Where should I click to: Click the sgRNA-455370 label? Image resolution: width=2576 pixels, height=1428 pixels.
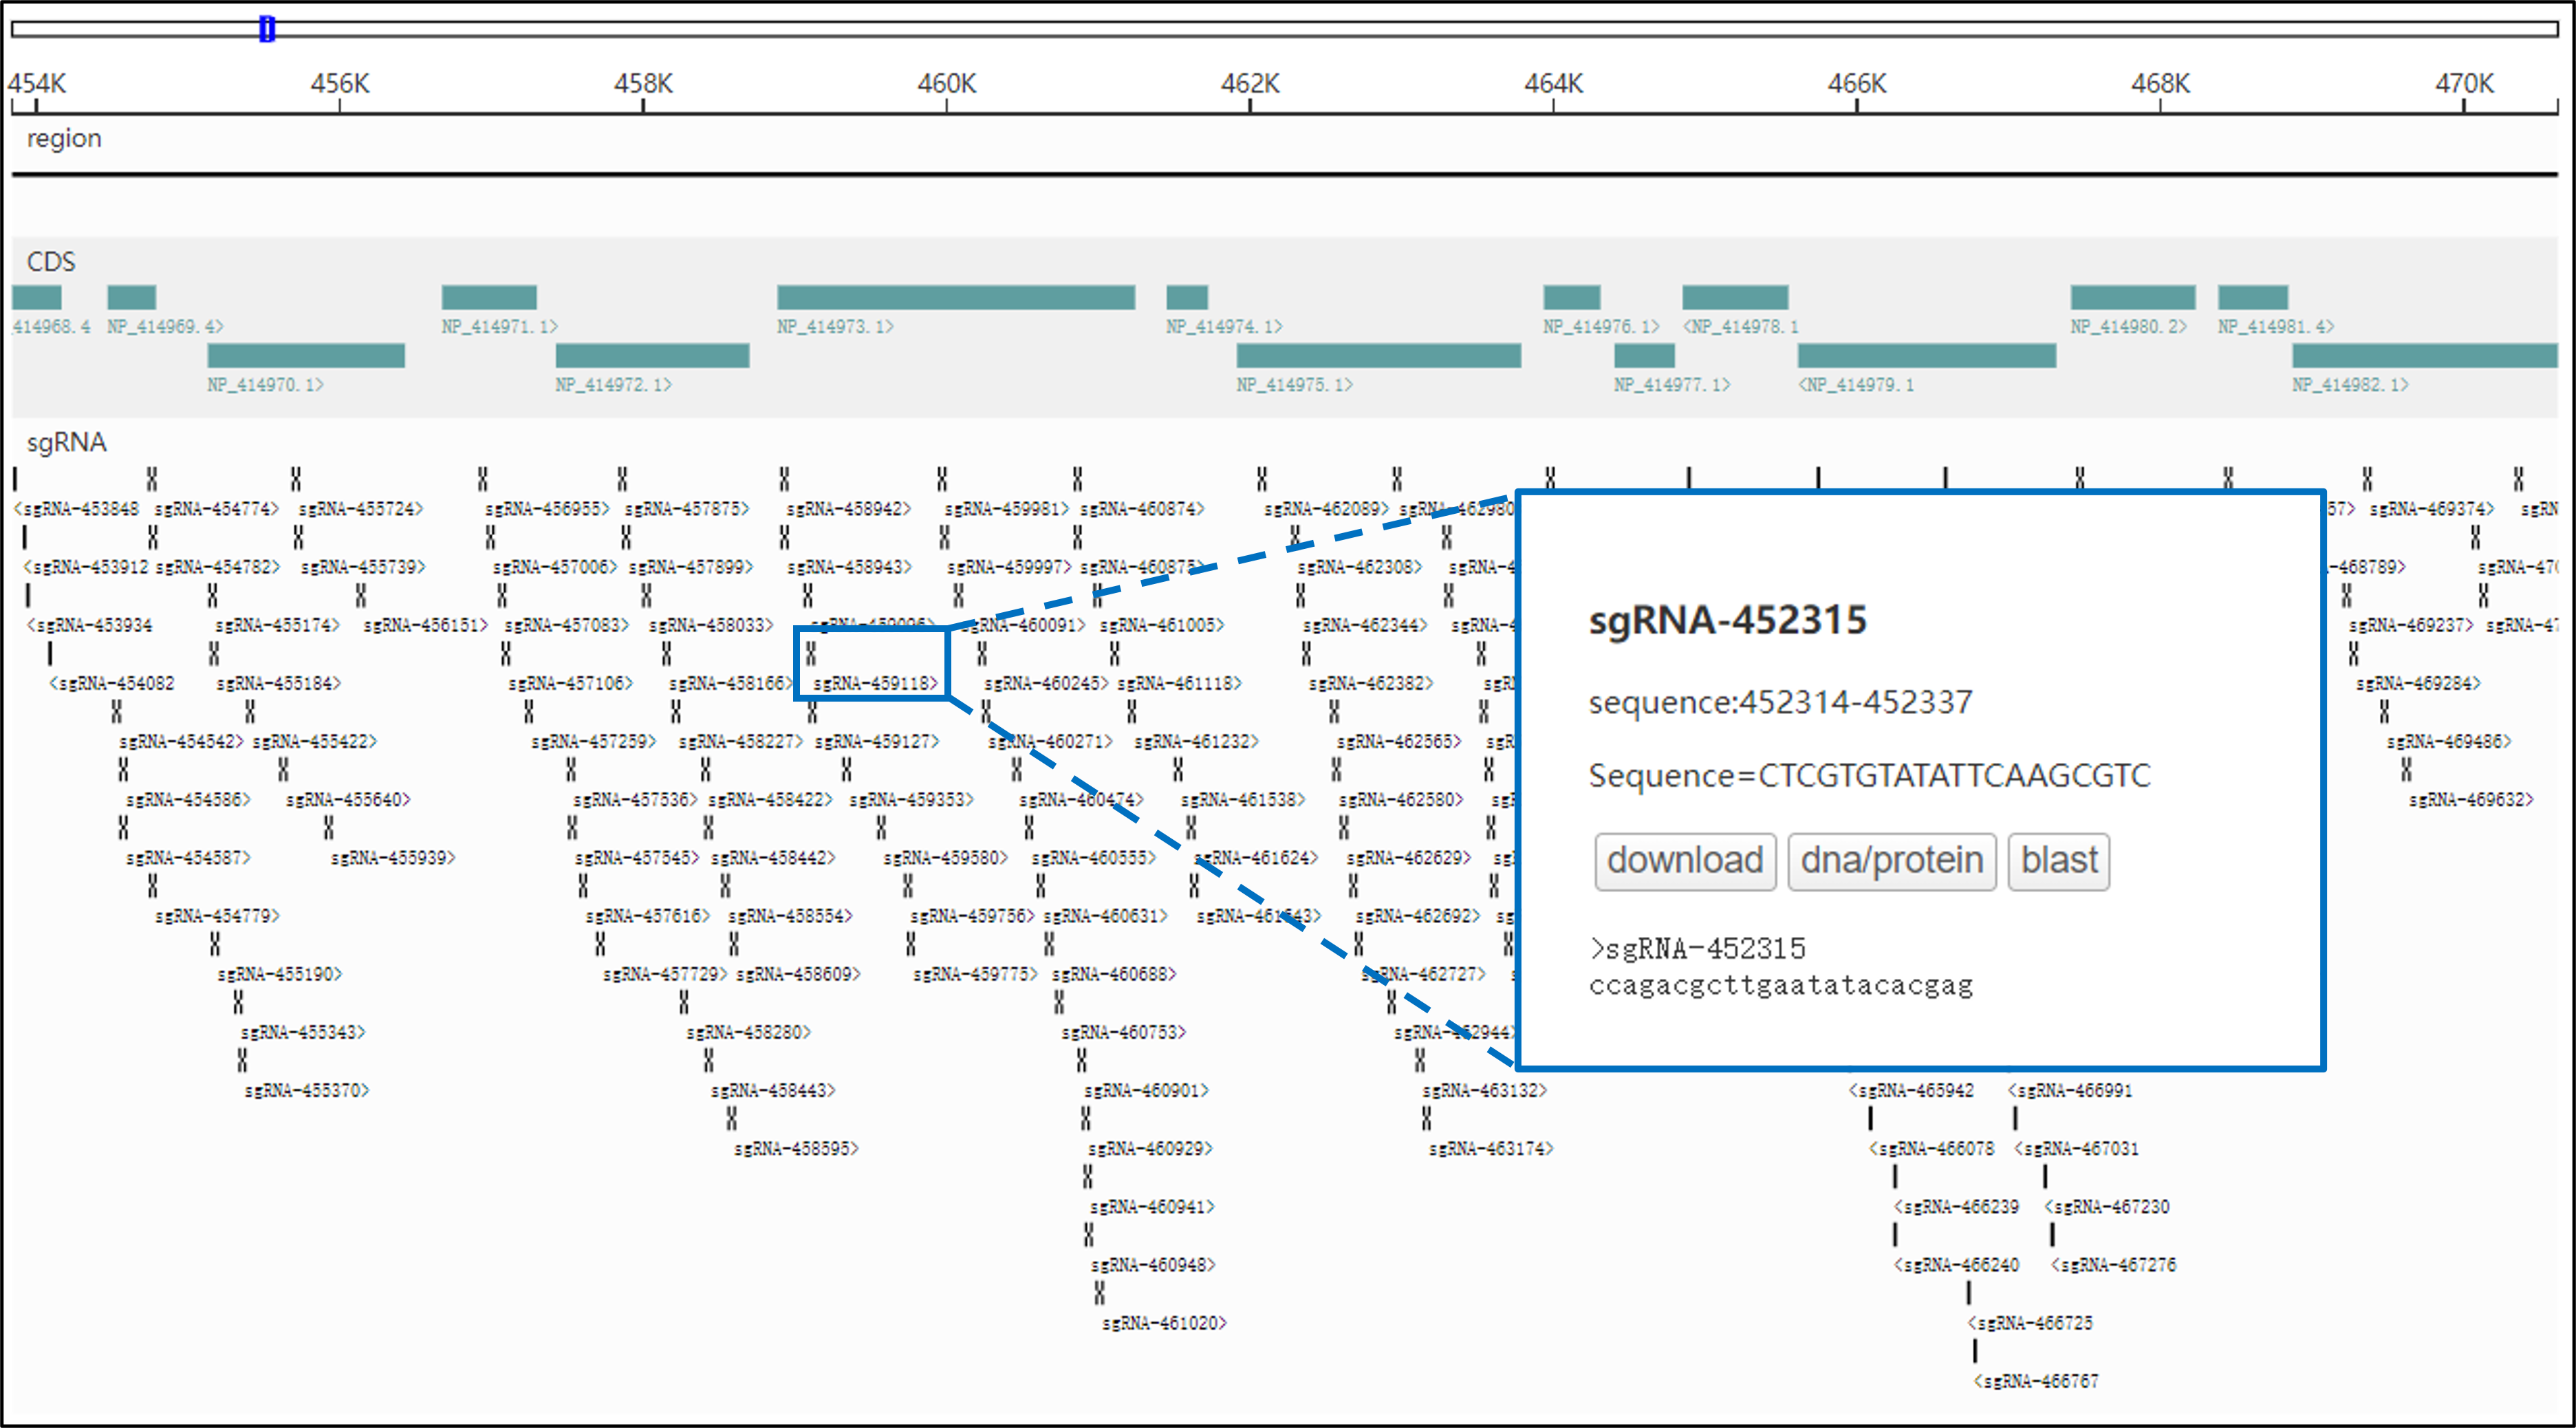click(307, 1091)
